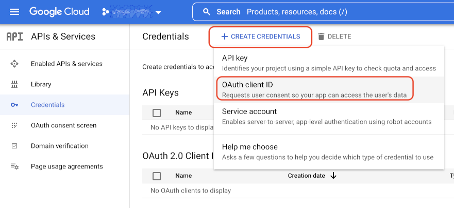The height and width of the screenshot is (208, 454).
Task: Open Page usage agreements link
Action: (66, 166)
